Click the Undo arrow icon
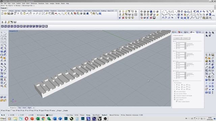 tap(28, 13)
